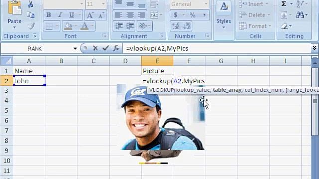Click the Decrease Indent icon
This screenshot has width=319, height=179.
[x=119, y=26]
